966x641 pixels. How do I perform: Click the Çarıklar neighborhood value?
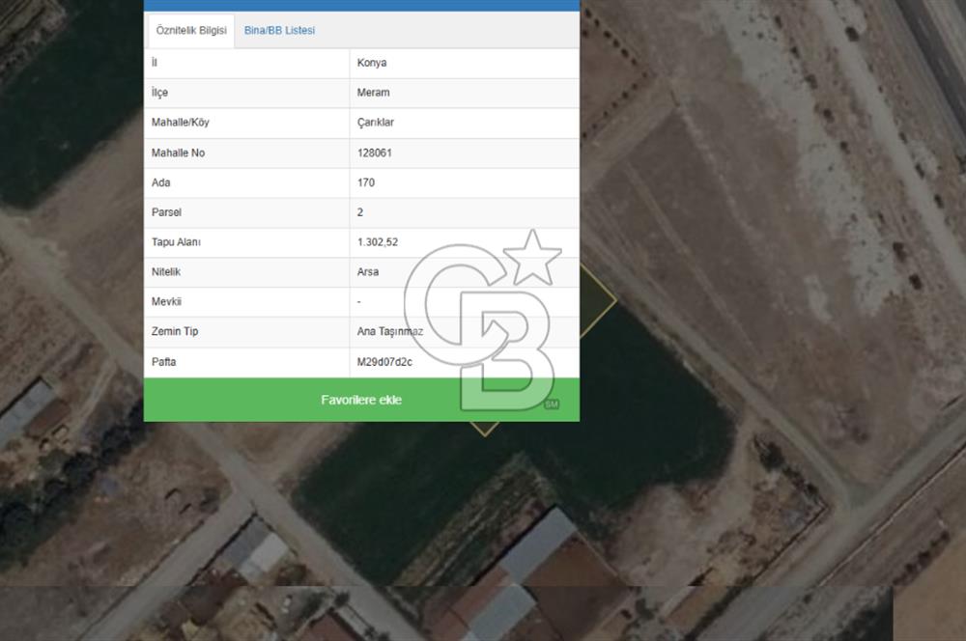375,122
